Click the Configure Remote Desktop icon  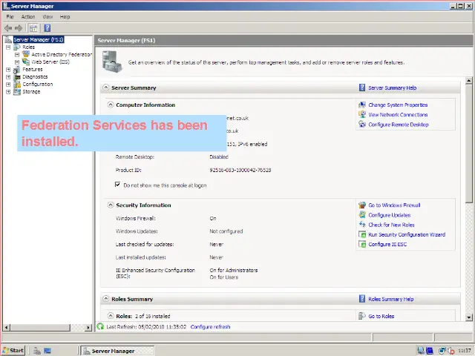point(362,124)
